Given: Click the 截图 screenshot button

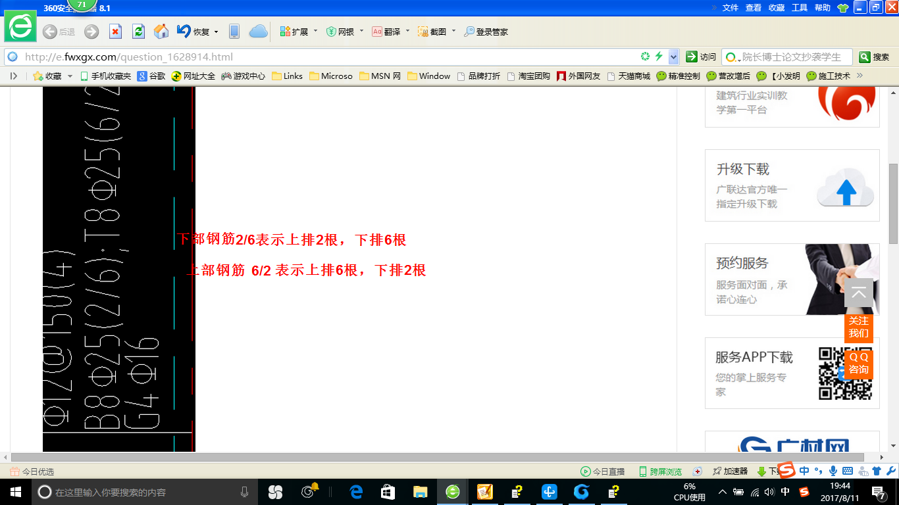Looking at the screenshot, I should click(432, 32).
